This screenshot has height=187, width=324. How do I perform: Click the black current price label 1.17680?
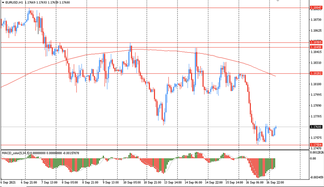tap(316, 127)
